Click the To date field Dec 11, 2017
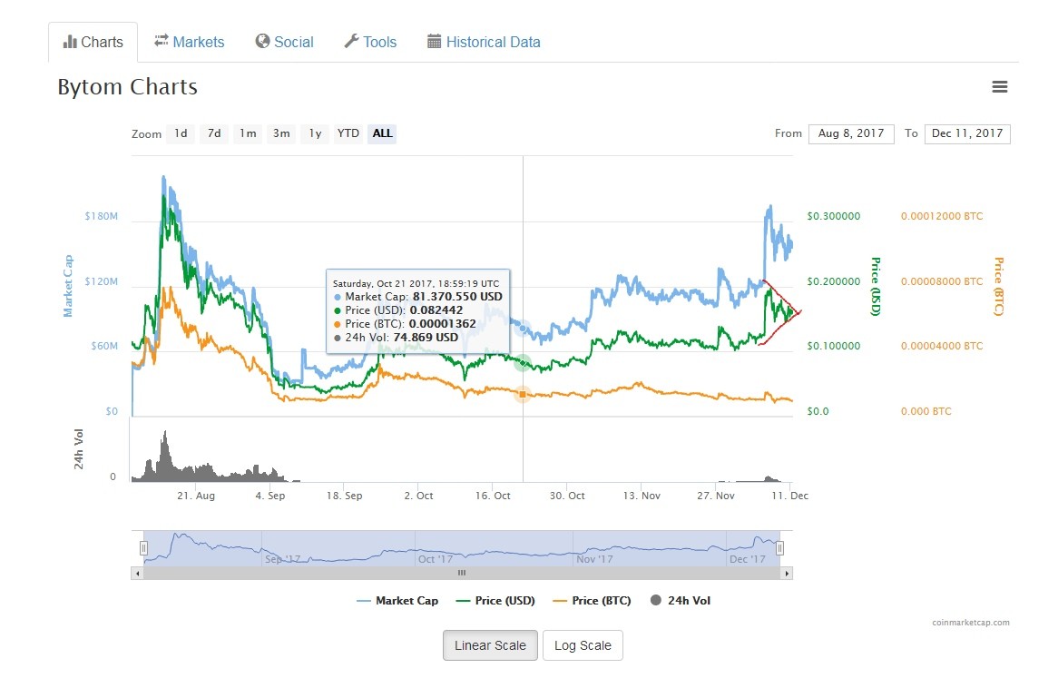Image resolution: width=1058 pixels, height=688 pixels. pyautogui.click(x=967, y=133)
